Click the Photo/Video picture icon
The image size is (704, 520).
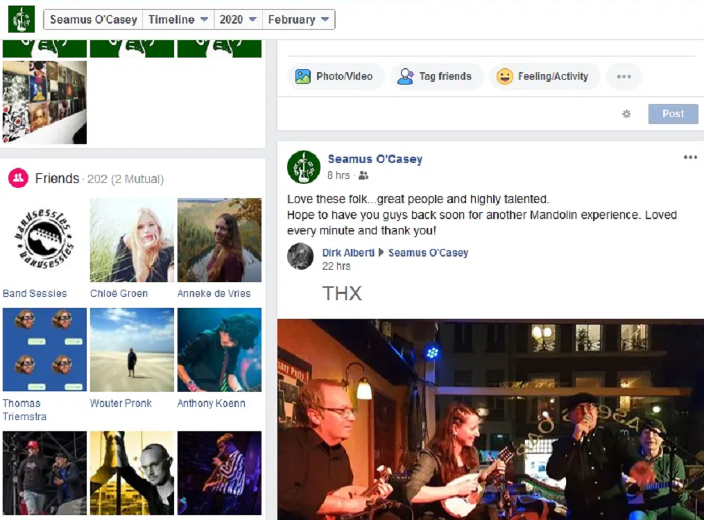(302, 76)
